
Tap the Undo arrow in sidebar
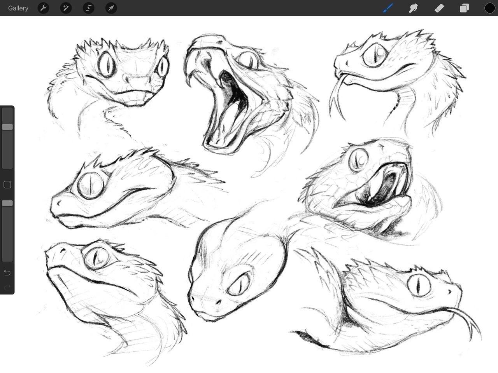7,273
